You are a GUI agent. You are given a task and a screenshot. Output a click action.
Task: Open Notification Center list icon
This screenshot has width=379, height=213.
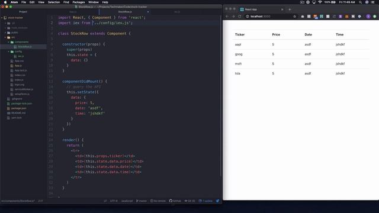pyautogui.click(x=373, y=2)
